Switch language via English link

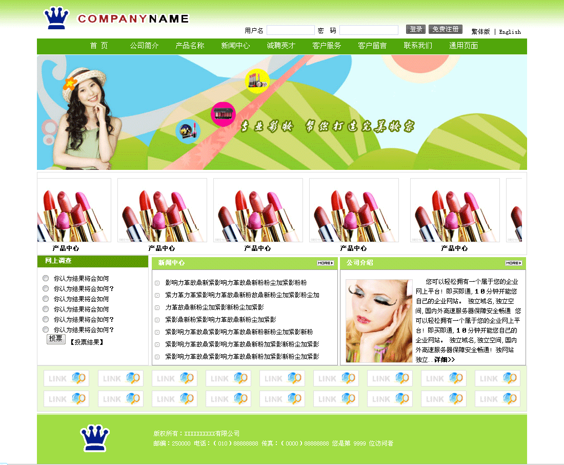coord(510,32)
